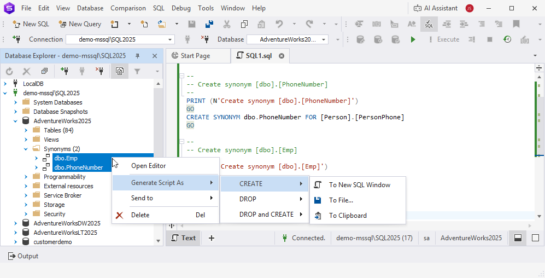Viewport: 545px width, 278px height.
Task: Click collapse-all icon in Database Explorer toolbar
Action: coord(44,71)
